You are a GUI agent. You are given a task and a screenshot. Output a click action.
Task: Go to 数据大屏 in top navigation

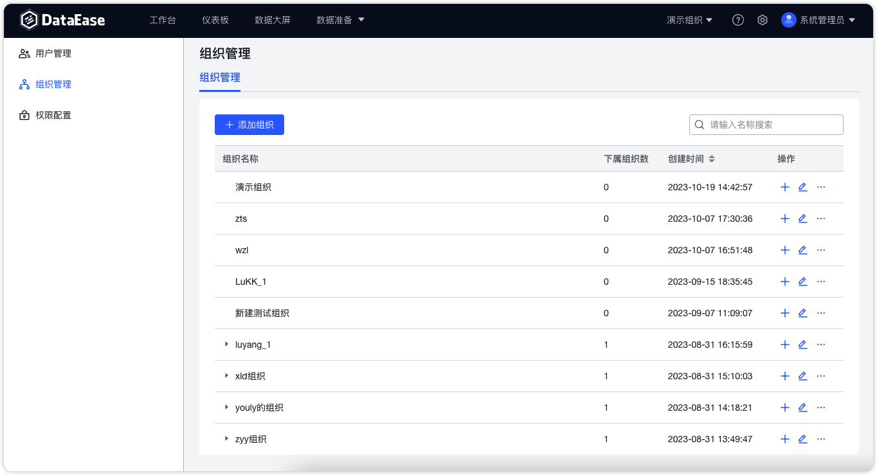point(273,20)
